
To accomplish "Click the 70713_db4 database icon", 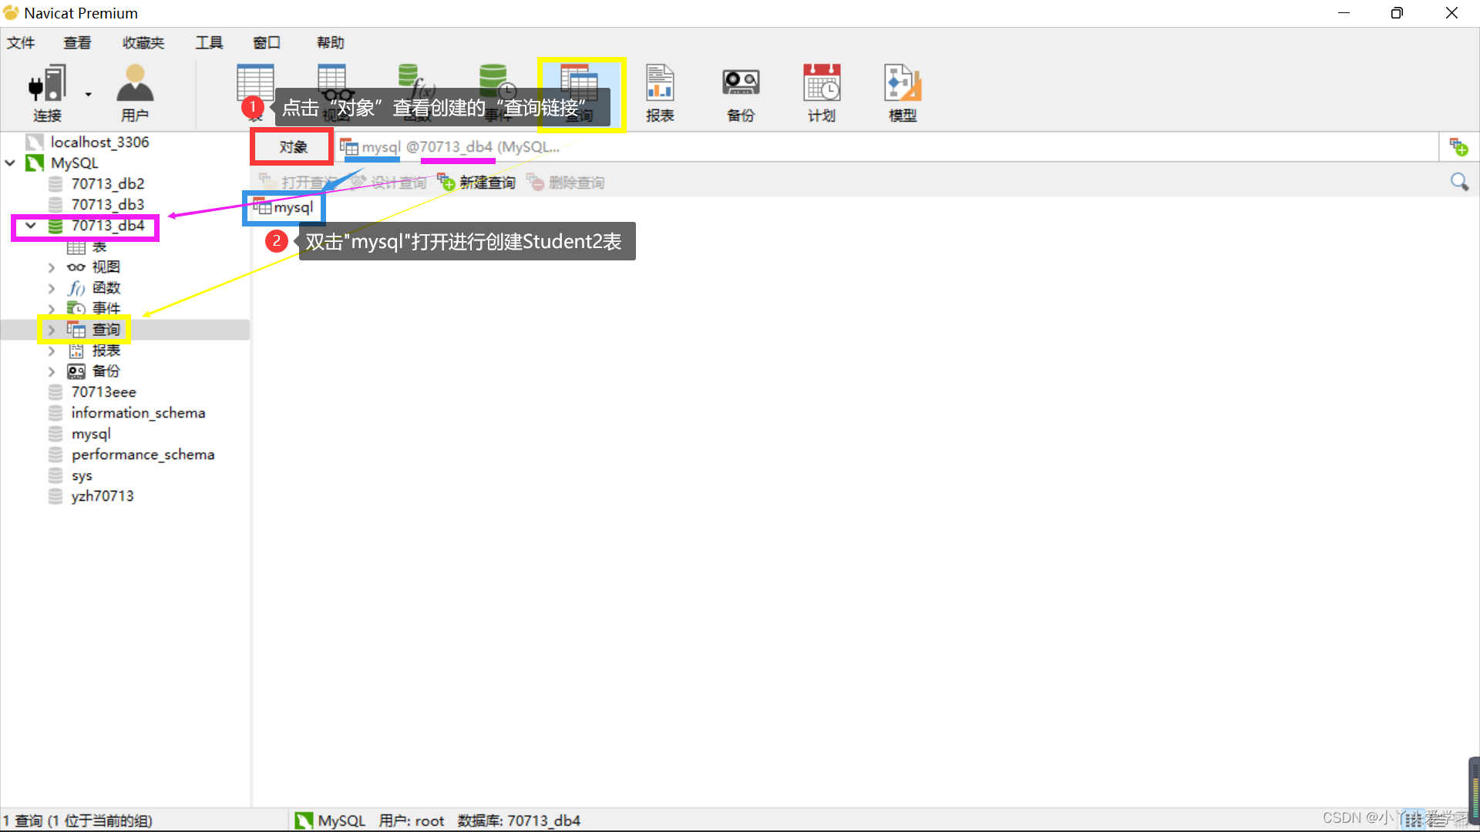I will [55, 226].
